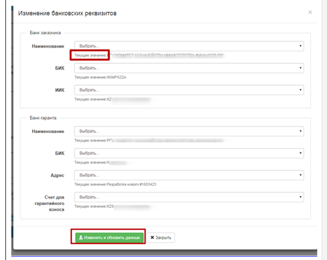Click the X icon inside the Закрыть button

[x=152, y=238]
